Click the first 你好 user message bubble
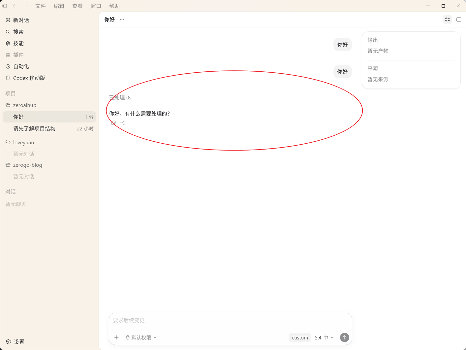Image resolution: width=466 pixels, height=350 pixels. pos(343,45)
